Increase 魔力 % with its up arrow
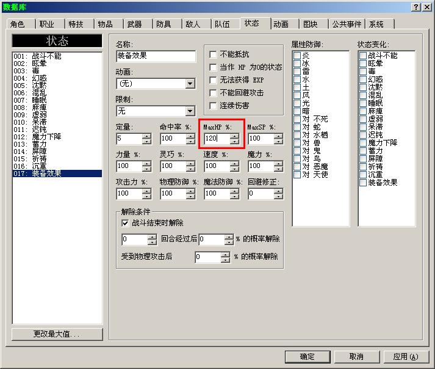The image size is (435, 369). click(278, 163)
